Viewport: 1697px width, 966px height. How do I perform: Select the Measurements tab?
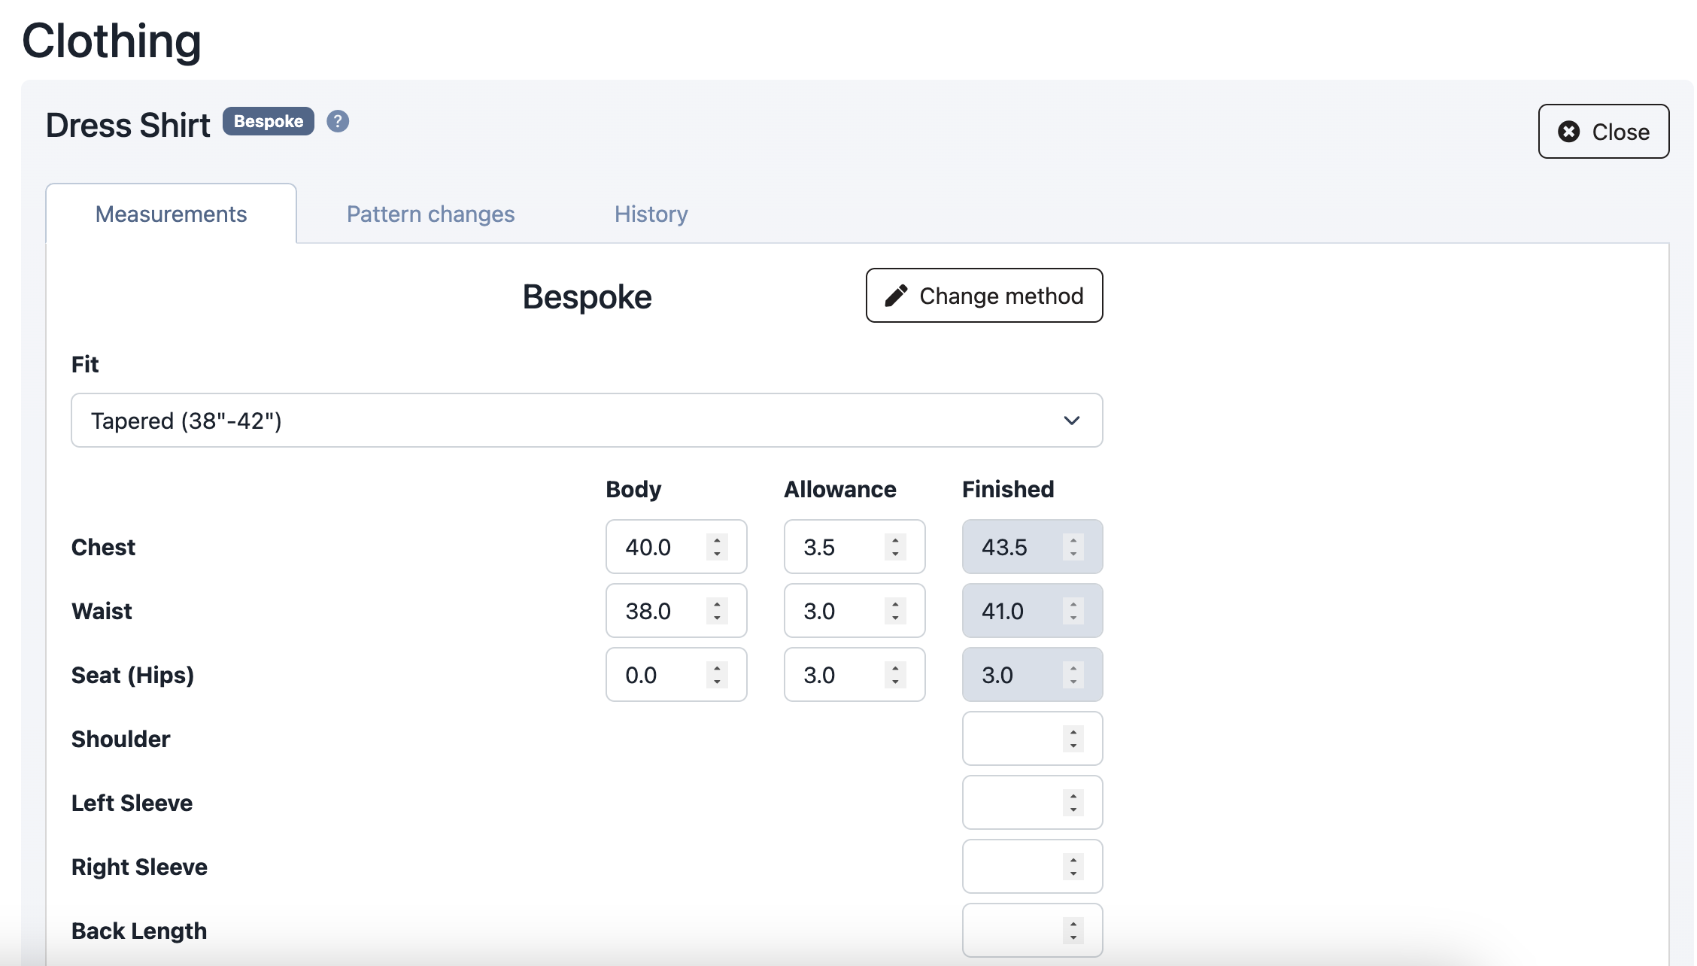pyautogui.click(x=171, y=214)
